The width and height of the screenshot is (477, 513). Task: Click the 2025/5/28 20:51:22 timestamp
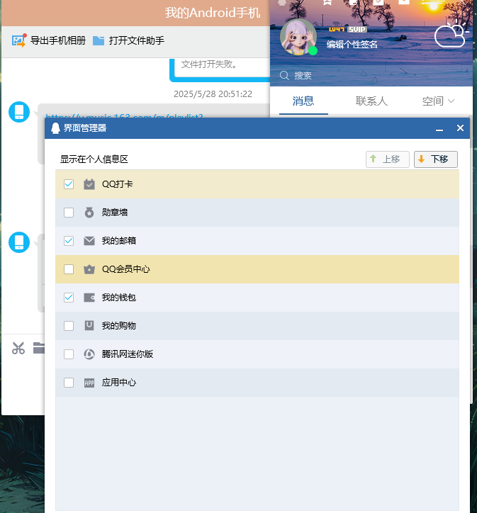(213, 94)
